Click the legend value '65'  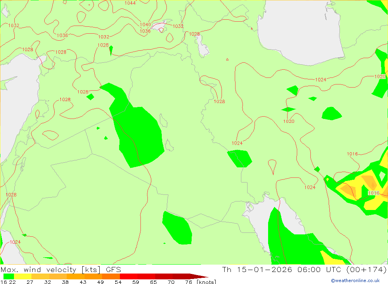click(153, 282)
